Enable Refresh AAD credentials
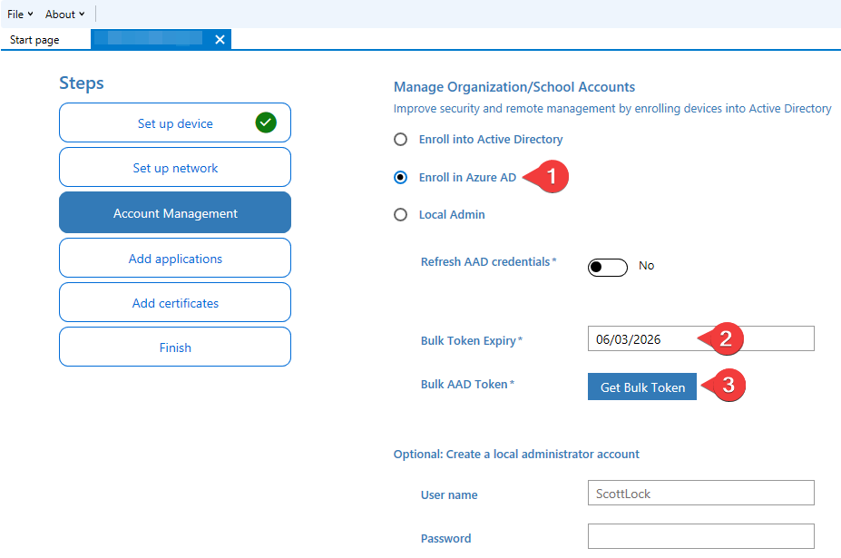Viewport: 841px width, 558px height. (606, 266)
